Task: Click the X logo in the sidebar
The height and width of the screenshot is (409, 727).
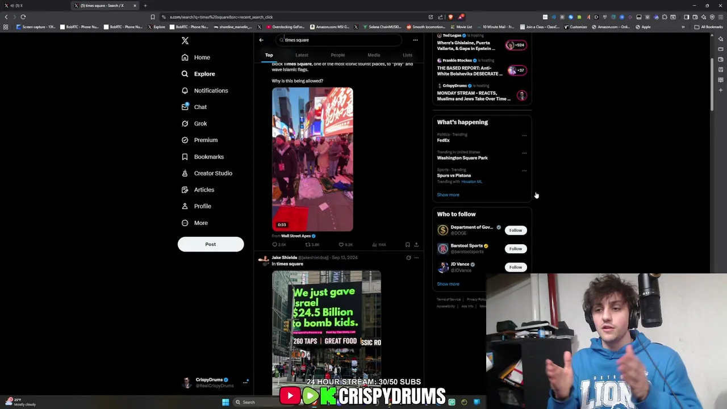Action: tap(185, 40)
